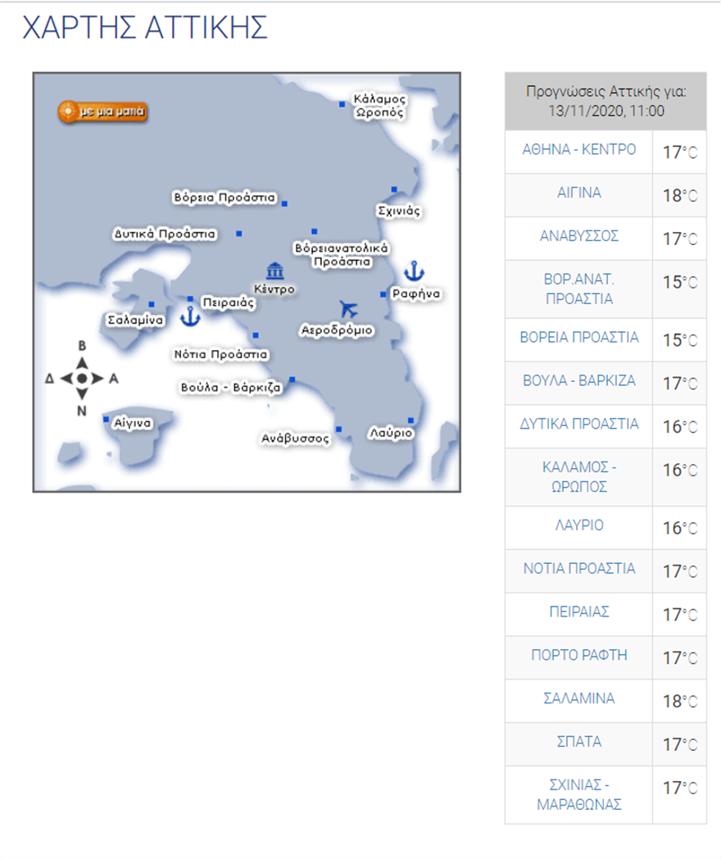Screen dimensions: 721x859
Task: Click the airplane icon at Αεροδρόμιο
Action: [x=349, y=309]
